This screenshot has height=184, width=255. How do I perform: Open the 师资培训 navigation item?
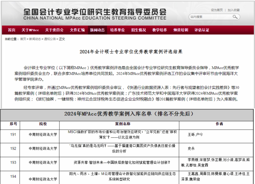(x=180, y=30)
